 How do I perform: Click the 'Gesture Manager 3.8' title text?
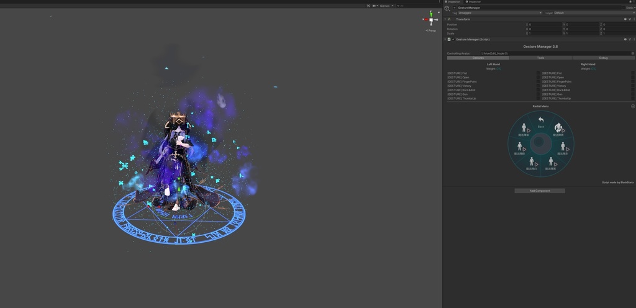540,47
